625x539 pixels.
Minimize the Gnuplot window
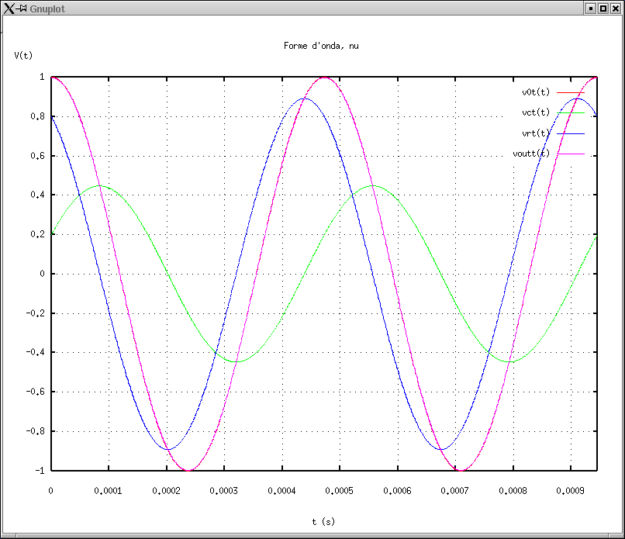point(590,8)
